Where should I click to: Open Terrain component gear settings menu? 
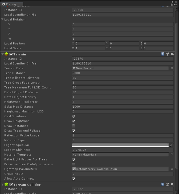172,54
